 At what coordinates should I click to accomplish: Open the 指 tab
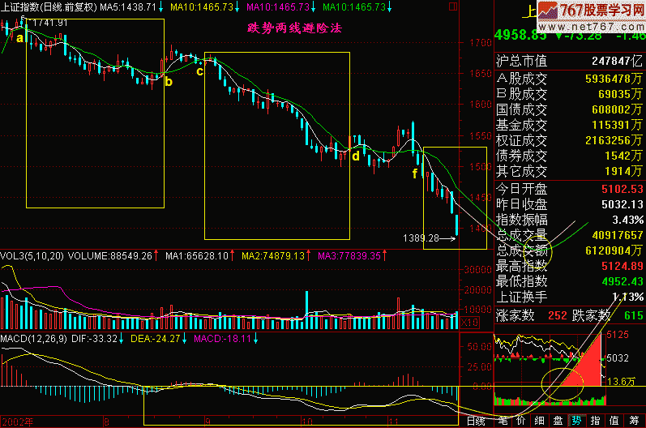(x=595, y=421)
